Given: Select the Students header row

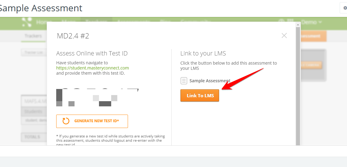Looking at the screenshot, I should (34, 112).
